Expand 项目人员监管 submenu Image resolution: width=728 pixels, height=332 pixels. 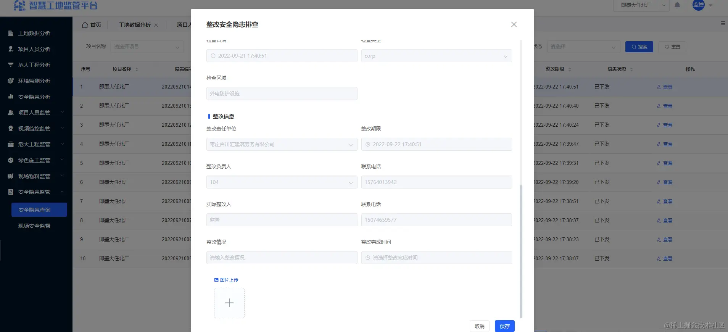pyautogui.click(x=36, y=113)
